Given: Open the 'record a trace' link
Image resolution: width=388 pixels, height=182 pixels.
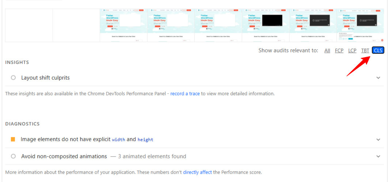Looking at the screenshot, I should pyautogui.click(x=185, y=94).
